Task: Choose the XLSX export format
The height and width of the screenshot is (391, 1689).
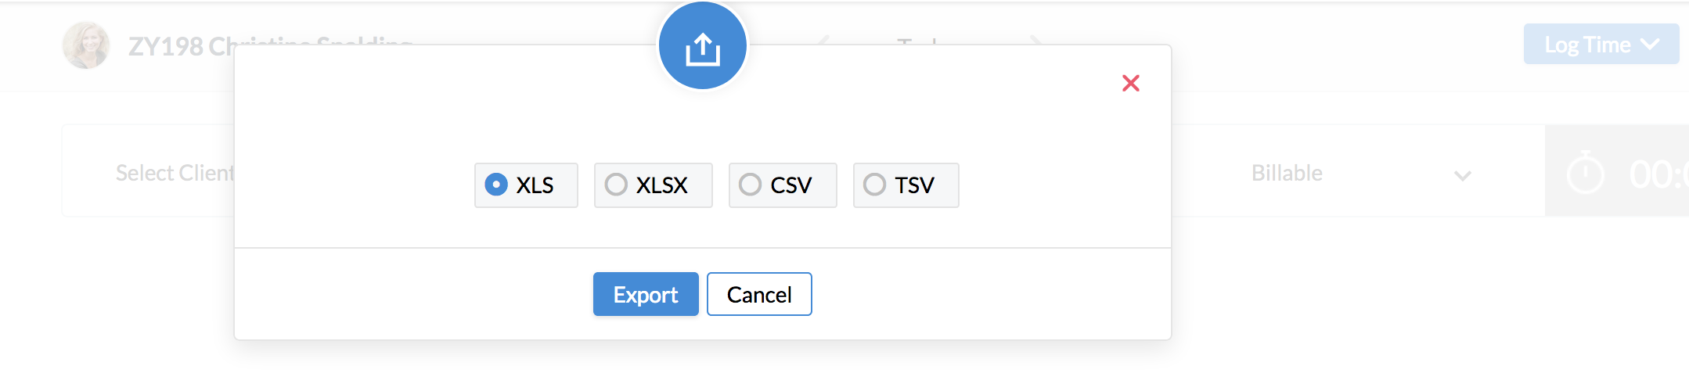Action: coord(616,185)
